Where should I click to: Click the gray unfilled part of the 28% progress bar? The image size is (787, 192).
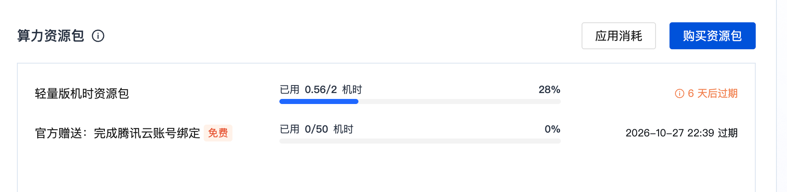pos(459,101)
